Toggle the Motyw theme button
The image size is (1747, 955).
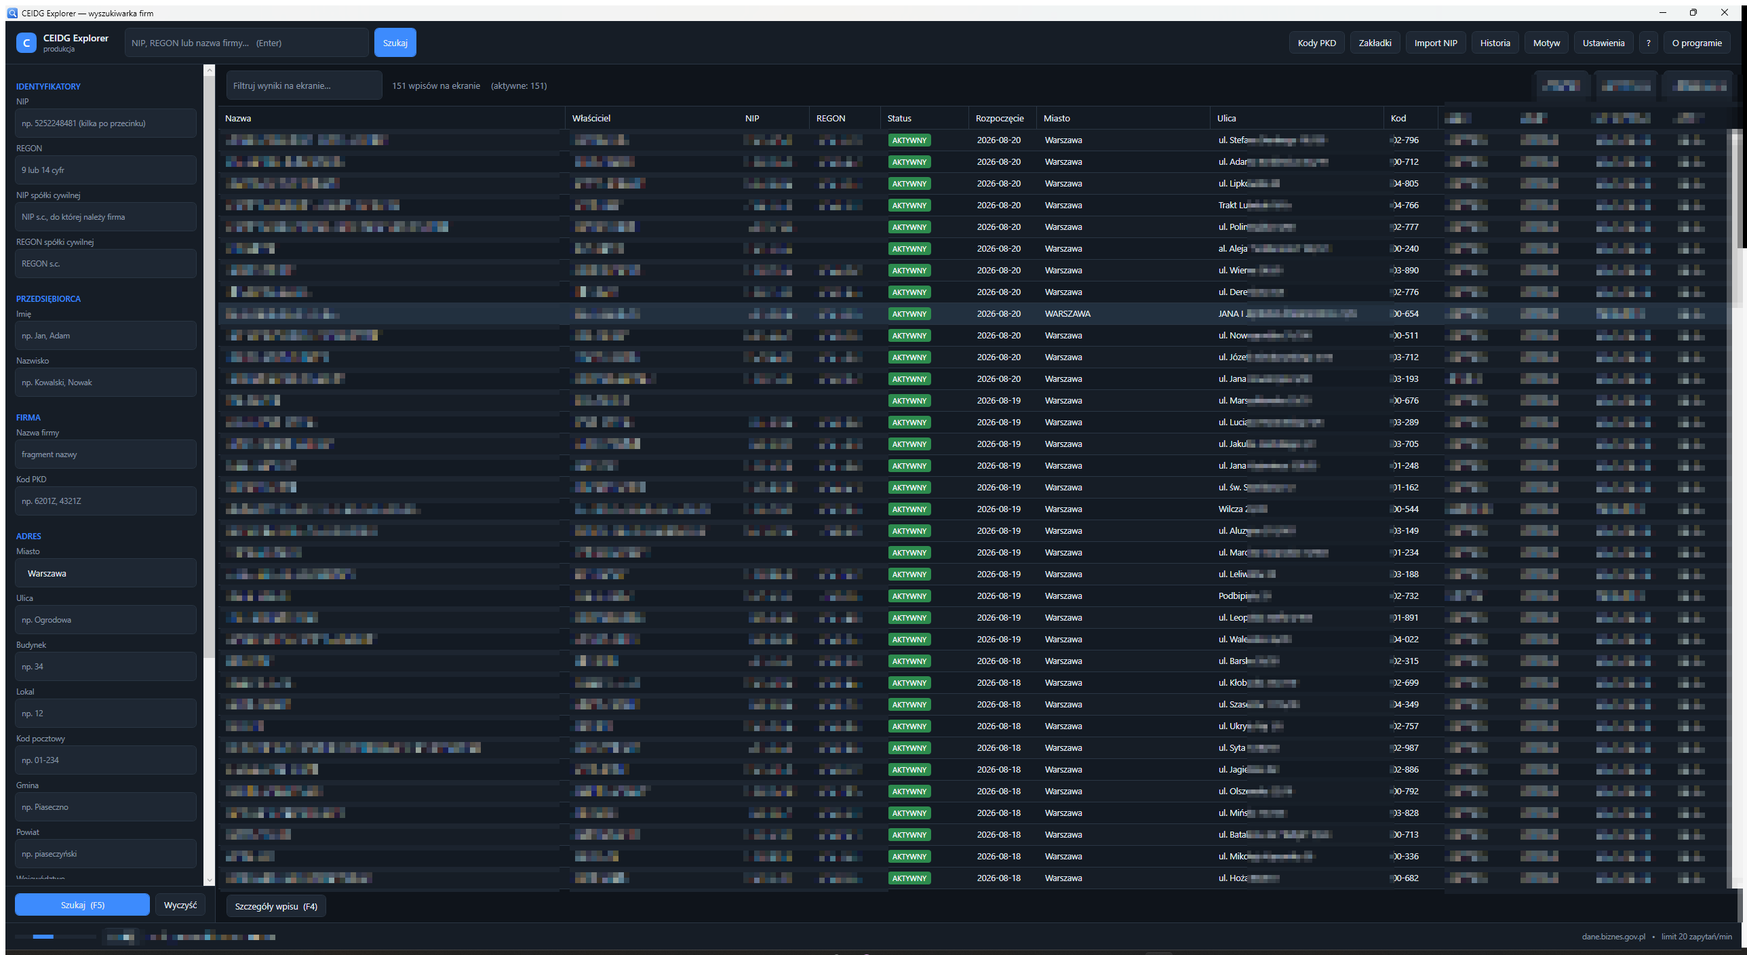pyautogui.click(x=1546, y=43)
